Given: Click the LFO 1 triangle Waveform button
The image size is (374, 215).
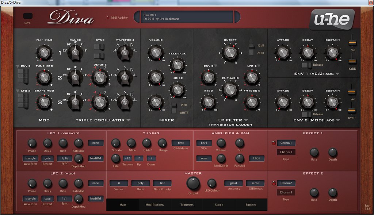Looking at the screenshot, I should (x=30, y=158).
